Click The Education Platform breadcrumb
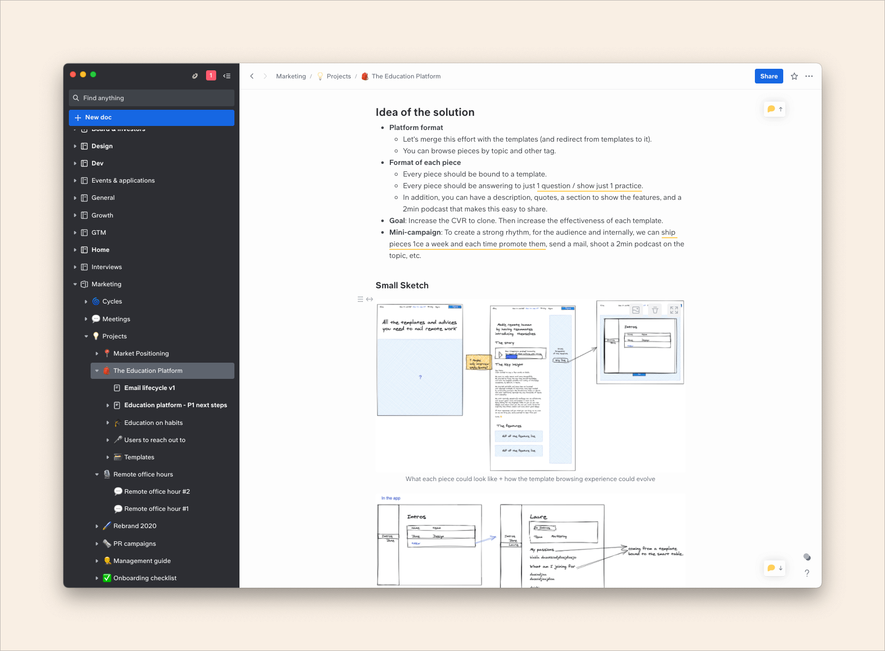This screenshot has height=651, width=885. (x=406, y=76)
